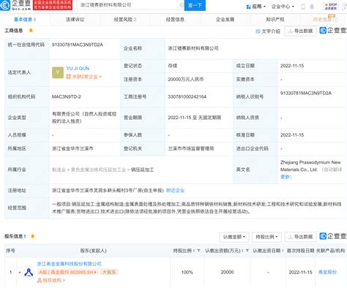Open the SVIP membership badge
The image size is (347, 288).
[x=331, y=7]
